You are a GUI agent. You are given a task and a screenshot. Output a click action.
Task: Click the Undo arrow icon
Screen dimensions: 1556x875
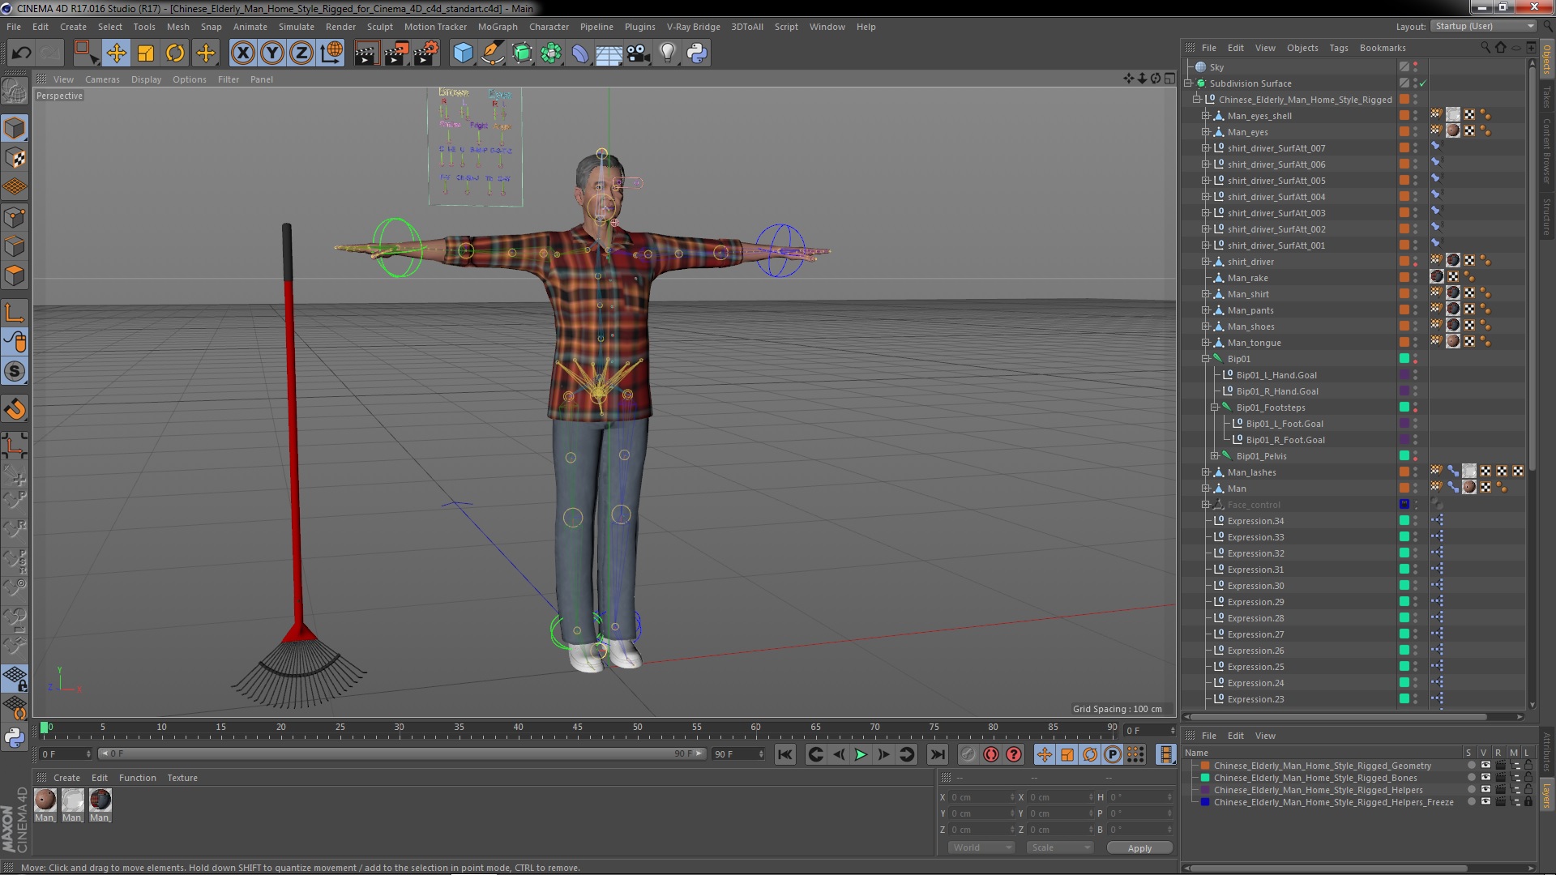21,53
